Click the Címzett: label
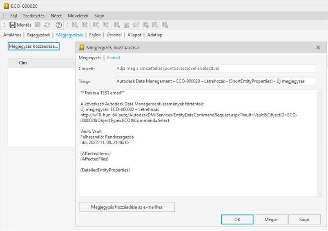 (x=87, y=69)
